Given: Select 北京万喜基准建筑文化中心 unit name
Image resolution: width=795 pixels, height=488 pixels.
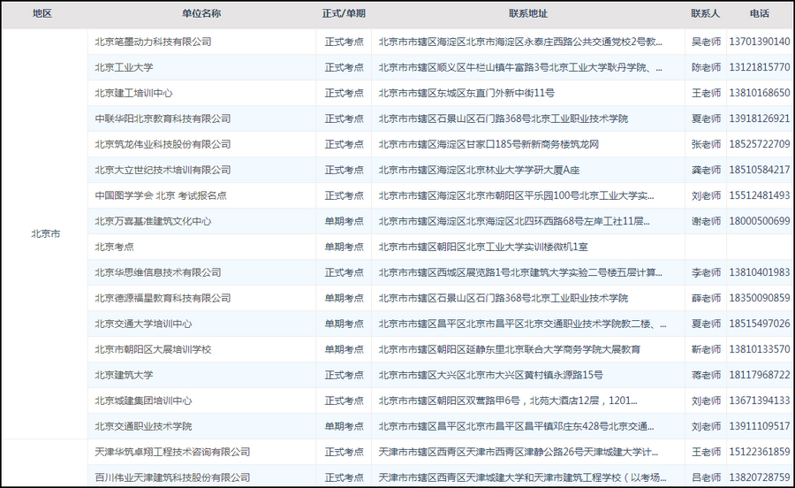Looking at the screenshot, I should point(153,221).
